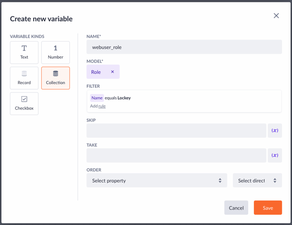Choose the Record variable kind
Viewport: 292px width, 225px height.
[24, 78]
